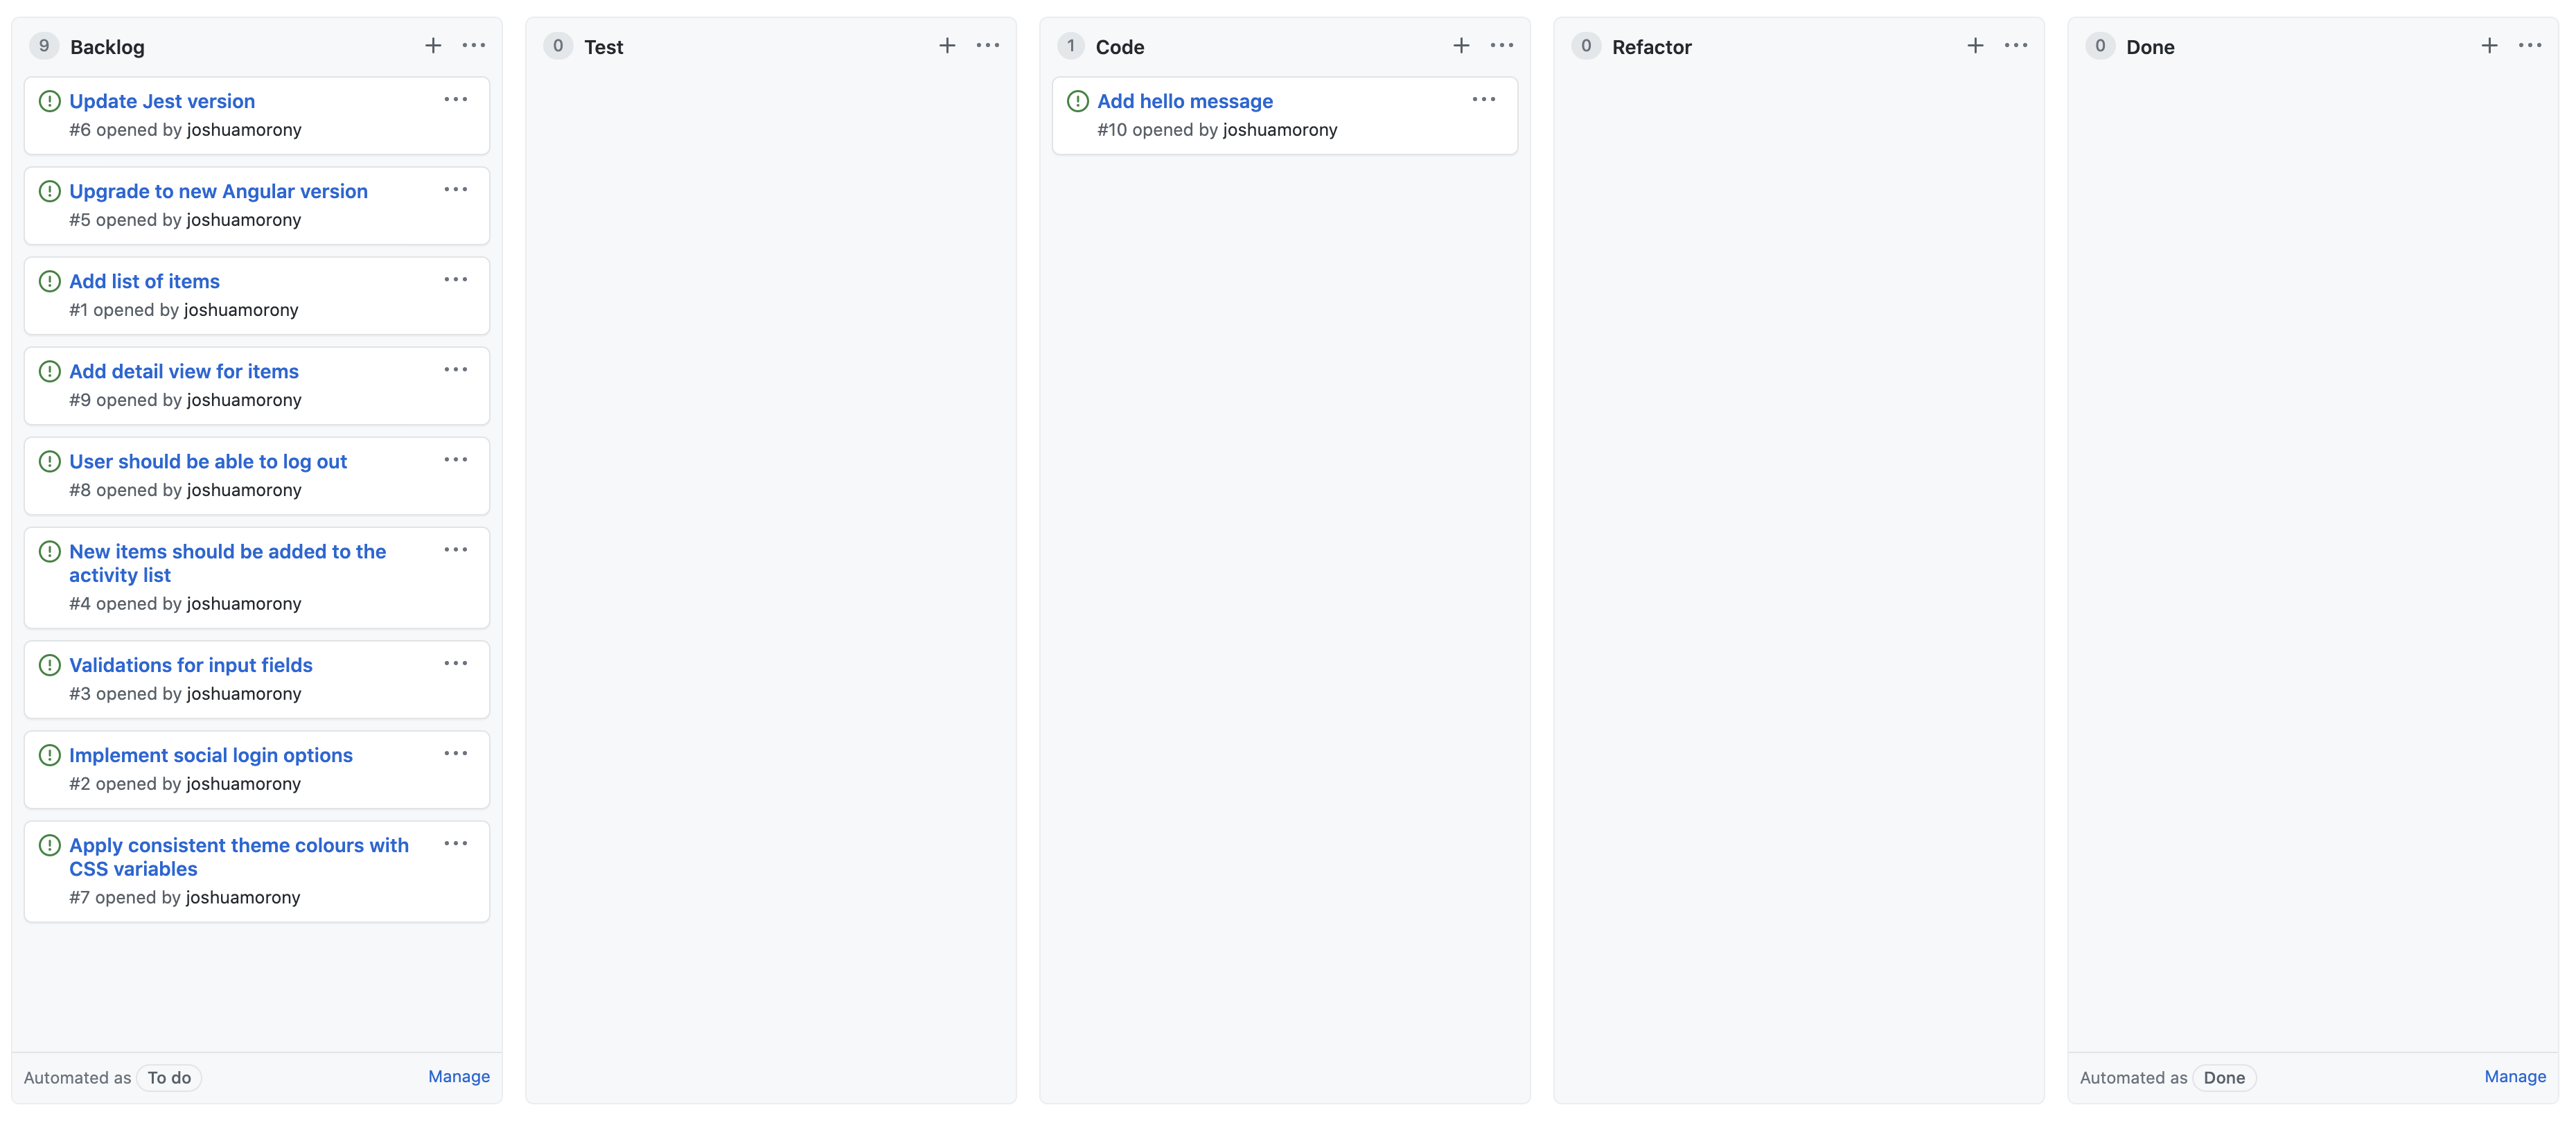The height and width of the screenshot is (1121, 2576).
Task: Add a card to the Refactor column
Action: 1975,46
